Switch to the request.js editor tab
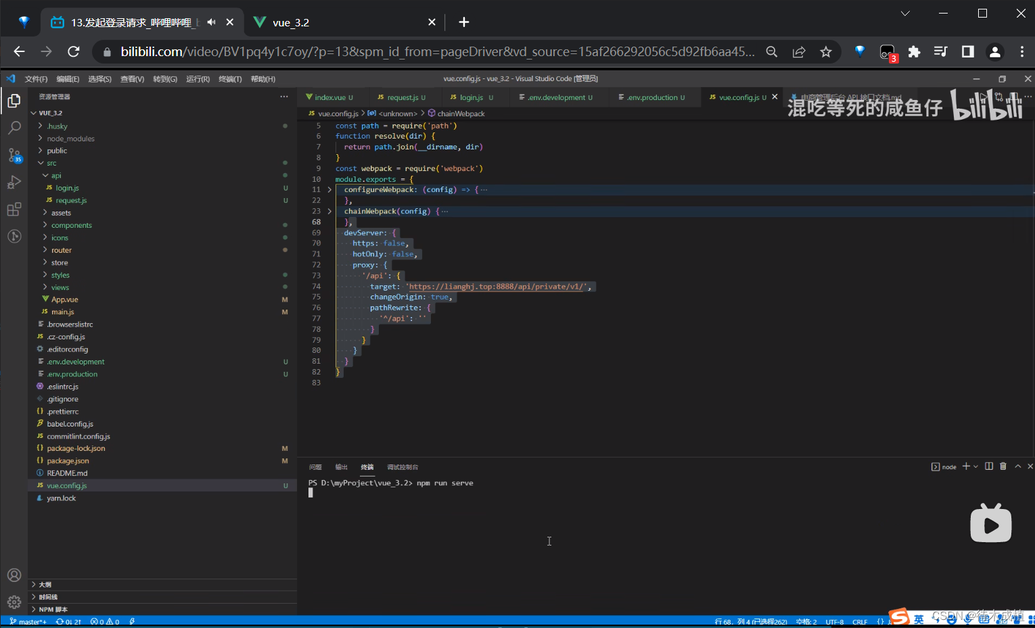Viewport: 1035px width, 628px height. (402, 97)
